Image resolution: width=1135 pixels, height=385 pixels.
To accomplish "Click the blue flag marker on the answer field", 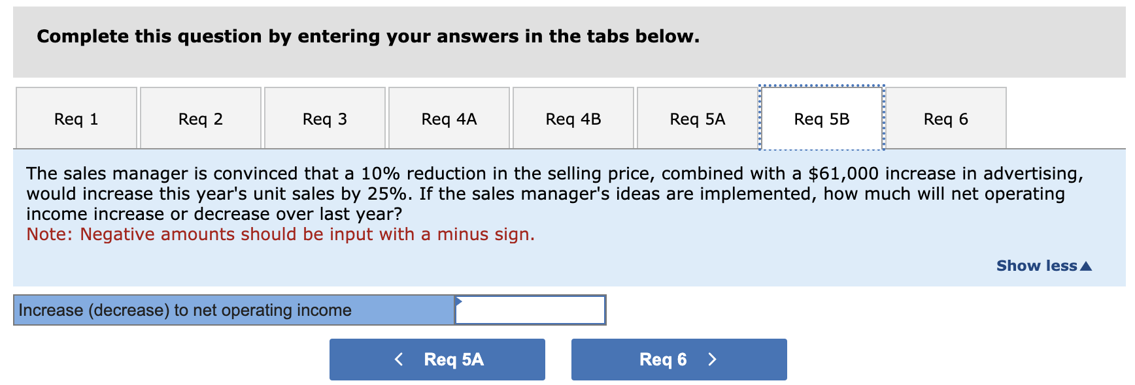I will (x=460, y=301).
